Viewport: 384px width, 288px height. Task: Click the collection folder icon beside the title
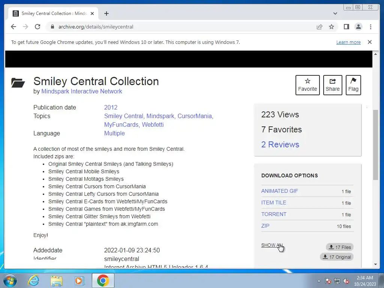(18, 82)
